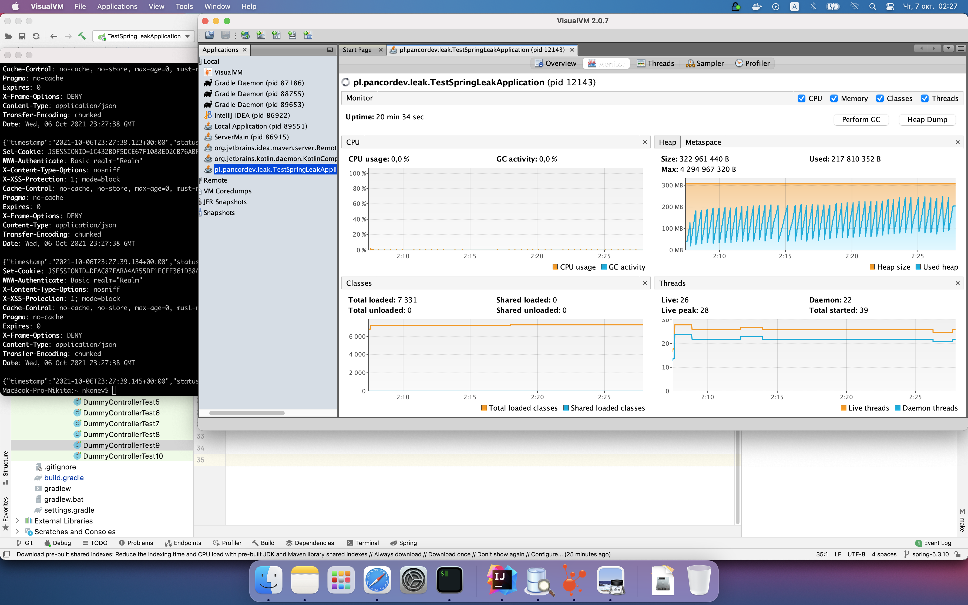968x605 pixels.
Task: Click the IntelliJ Open folder toolbar icon
Action: (x=8, y=36)
